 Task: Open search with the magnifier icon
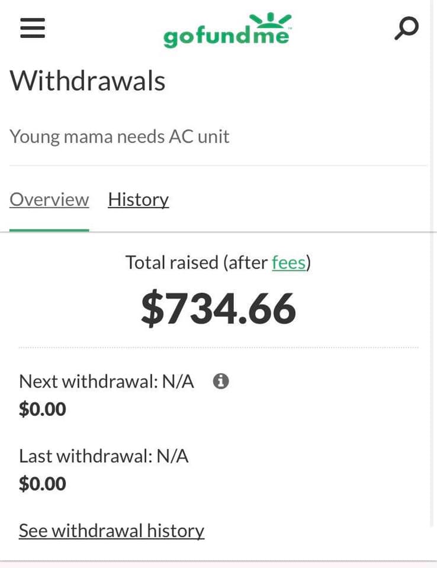pyautogui.click(x=406, y=27)
